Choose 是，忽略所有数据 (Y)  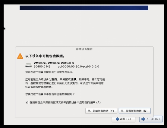click(x=101, y=111)
